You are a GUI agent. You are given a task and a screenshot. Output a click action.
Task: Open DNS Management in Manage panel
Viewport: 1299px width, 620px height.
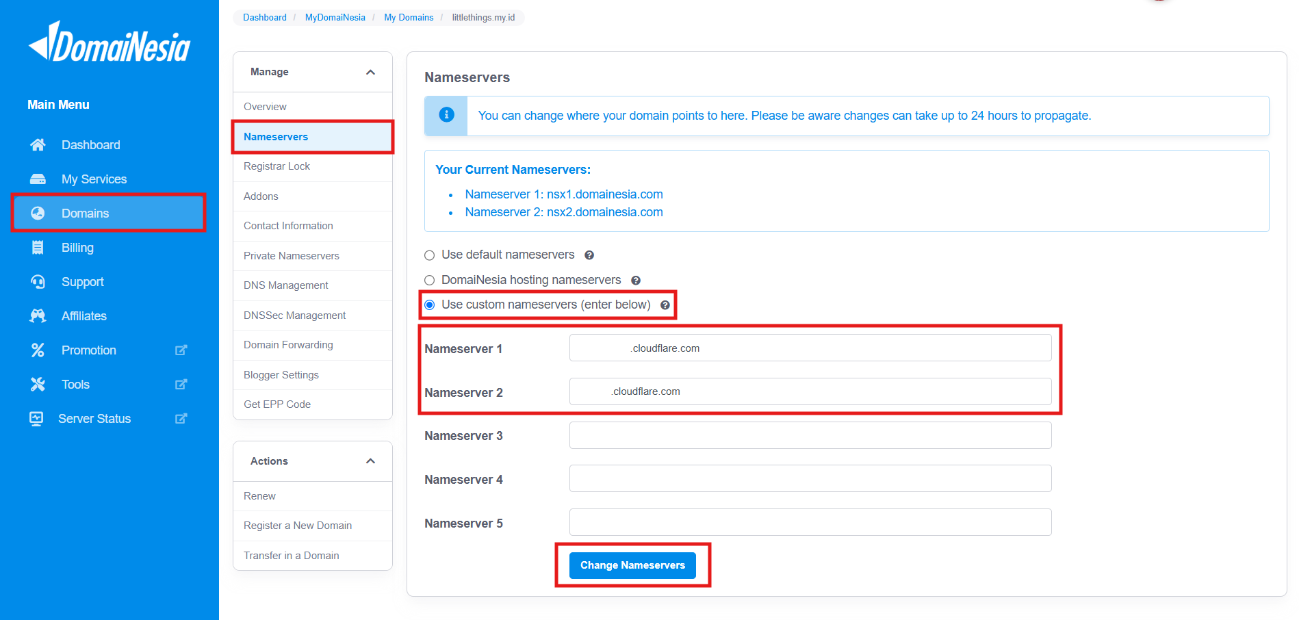(x=313, y=285)
